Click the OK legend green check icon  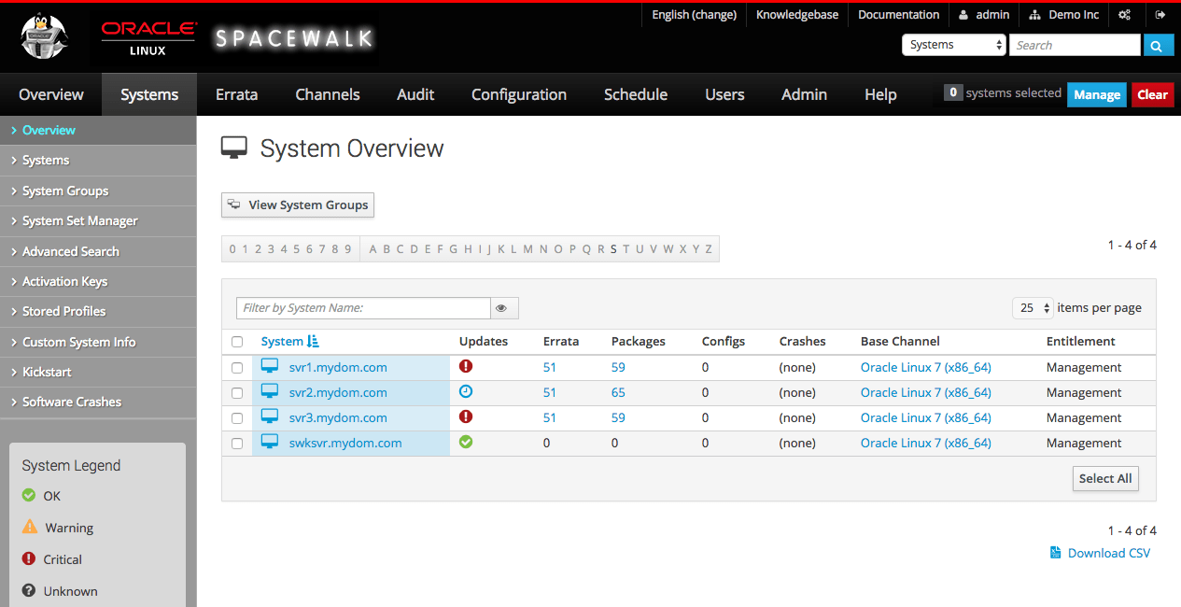[29, 496]
